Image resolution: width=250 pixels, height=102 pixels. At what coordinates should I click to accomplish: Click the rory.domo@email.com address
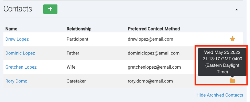tap(150, 81)
